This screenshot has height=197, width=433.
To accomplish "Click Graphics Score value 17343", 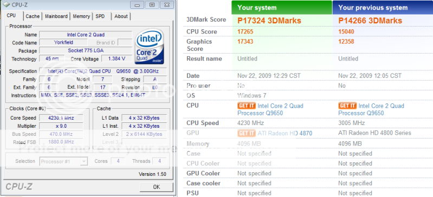I will tap(245, 42).
